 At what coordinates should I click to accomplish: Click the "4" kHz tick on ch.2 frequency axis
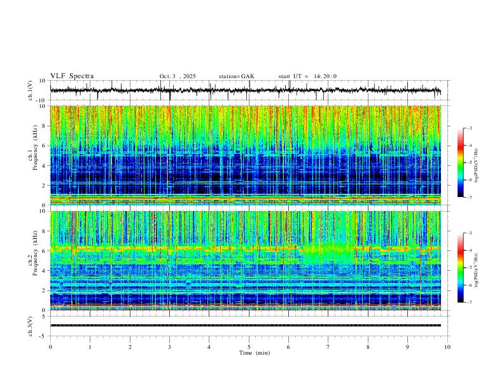[44, 271]
